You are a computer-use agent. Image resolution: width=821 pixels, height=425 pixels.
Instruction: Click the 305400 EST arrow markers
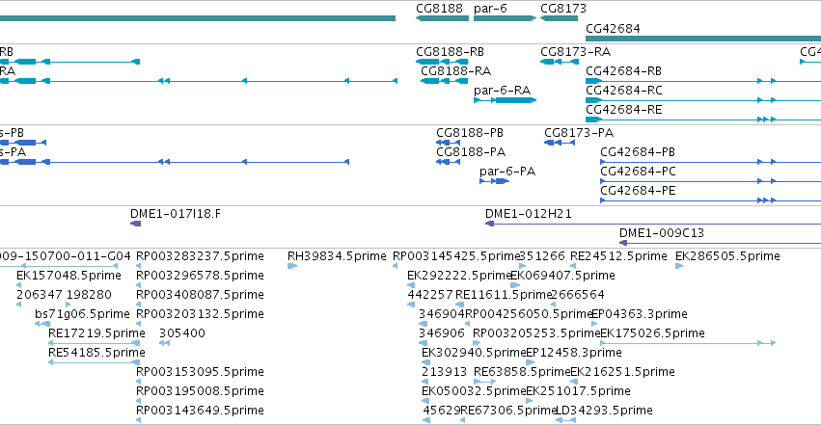pyautogui.click(x=164, y=343)
